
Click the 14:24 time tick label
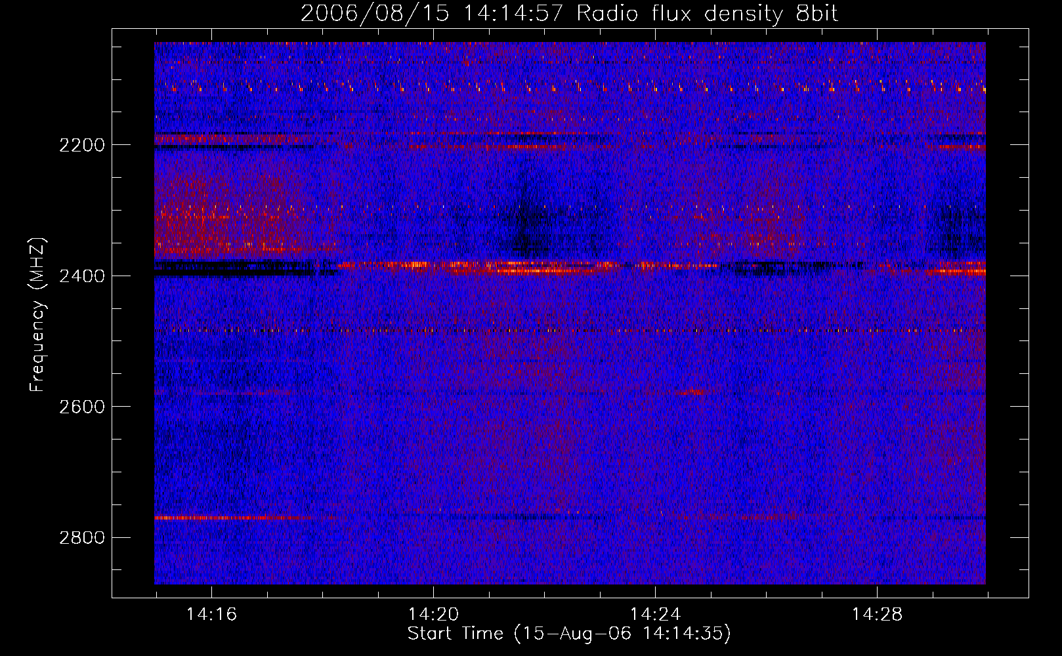coord(655,615)
